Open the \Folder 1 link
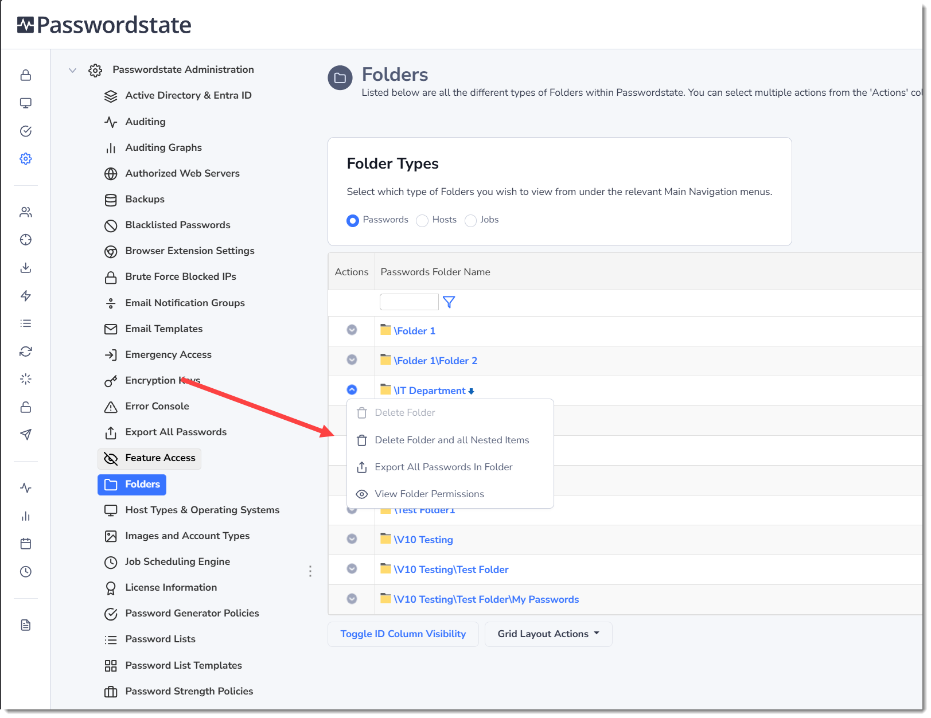Viewport: 931px width, 718px height. pos(414,331)
